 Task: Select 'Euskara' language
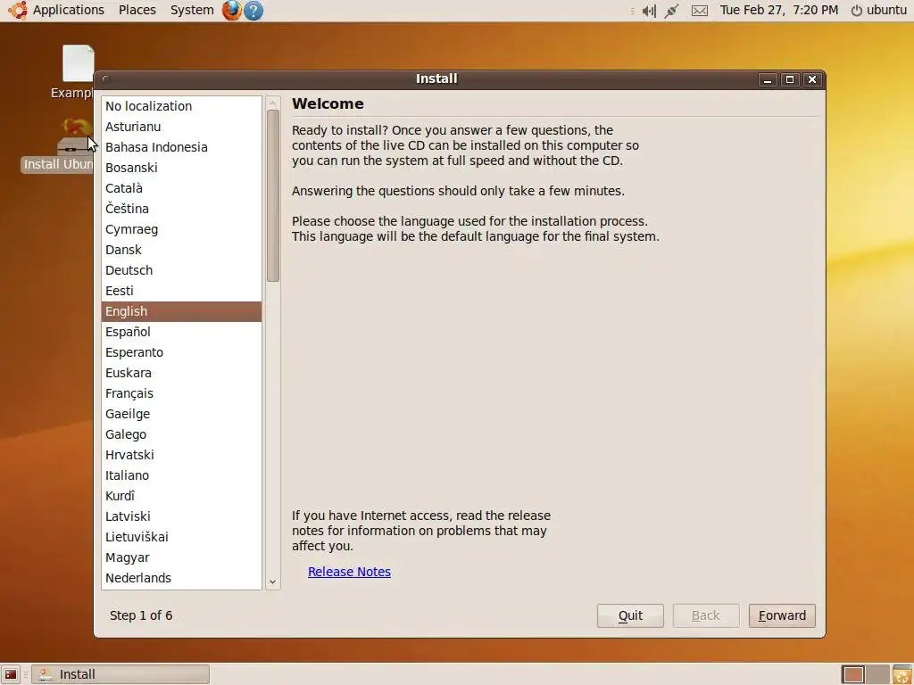coord(181,373)
